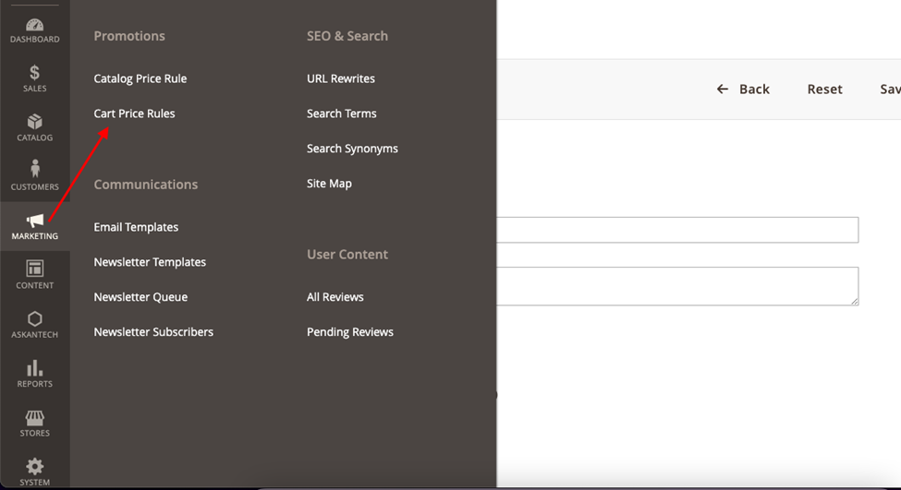Open Site Map
The image size is (901, 490).
tap(329, 184)
